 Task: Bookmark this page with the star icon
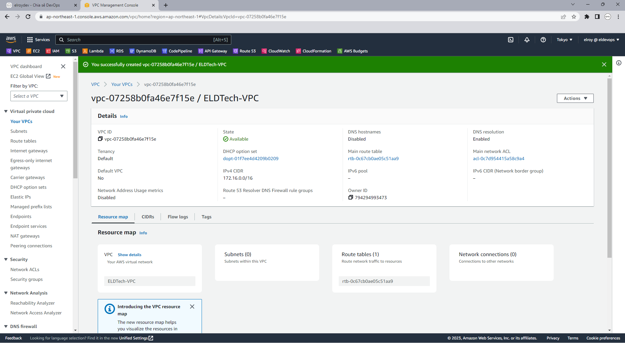pyautogui.click(x=574, y=17)
